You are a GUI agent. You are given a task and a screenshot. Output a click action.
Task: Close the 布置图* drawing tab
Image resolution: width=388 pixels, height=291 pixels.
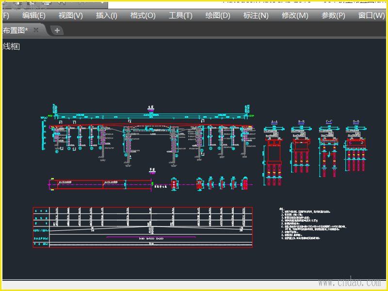pos(36,31)
